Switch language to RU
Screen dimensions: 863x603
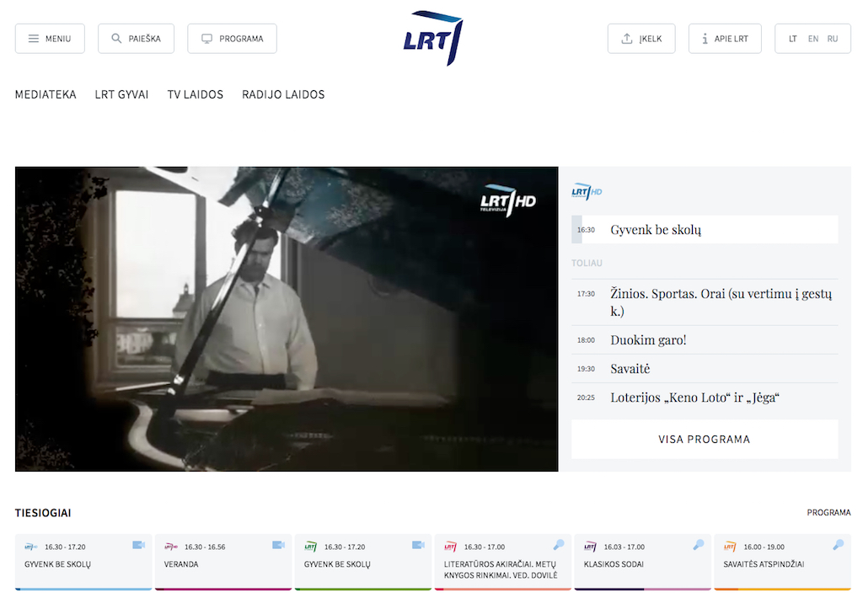[x=833, y=39]
